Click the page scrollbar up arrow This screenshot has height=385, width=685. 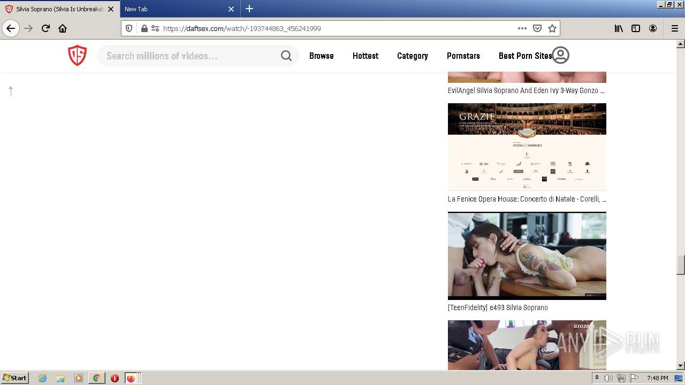(x=681, y=44)
